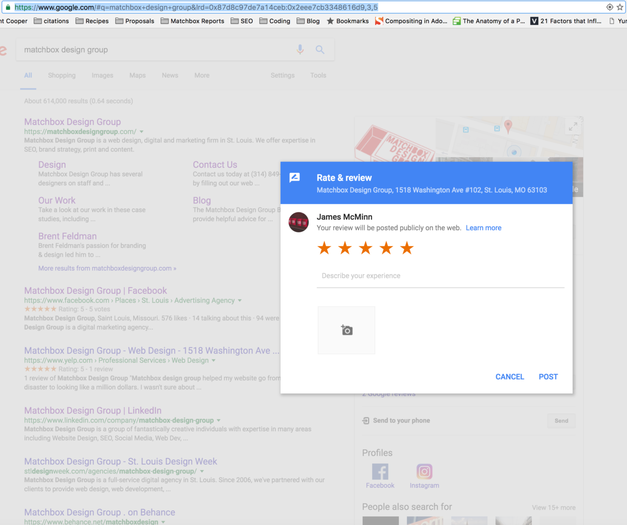Open Matchbox Design Group main result link
The image size is (627, 525).
(72, 122)
